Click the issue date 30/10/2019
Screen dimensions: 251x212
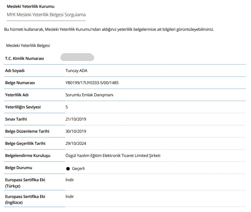coord(76,131)
